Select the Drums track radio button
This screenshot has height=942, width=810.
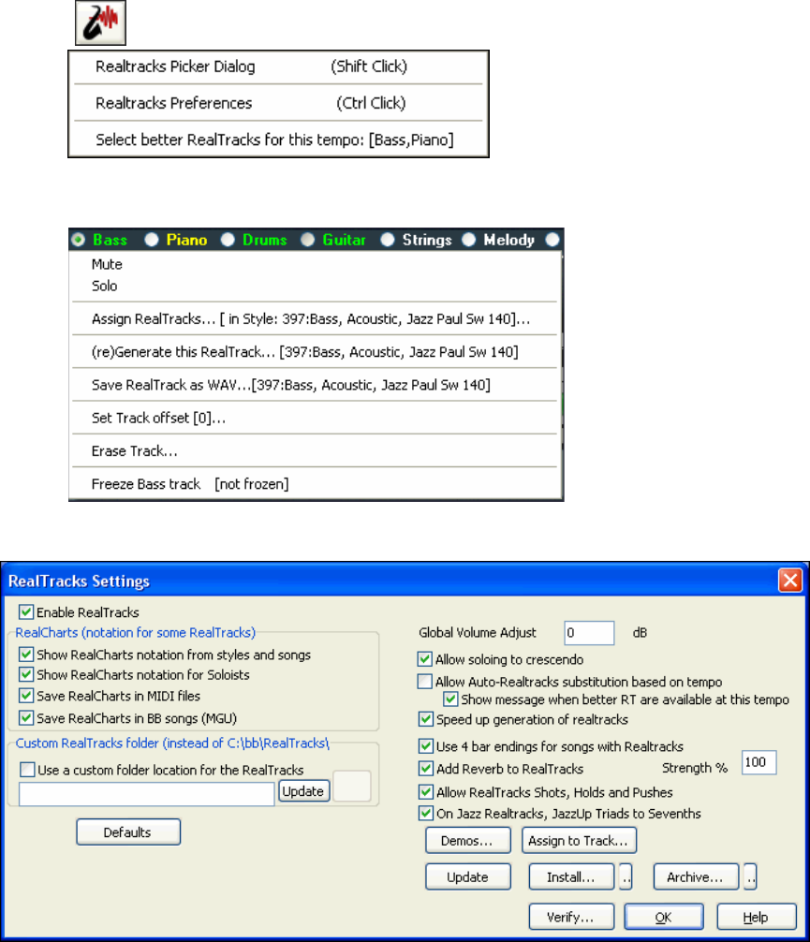228,240
